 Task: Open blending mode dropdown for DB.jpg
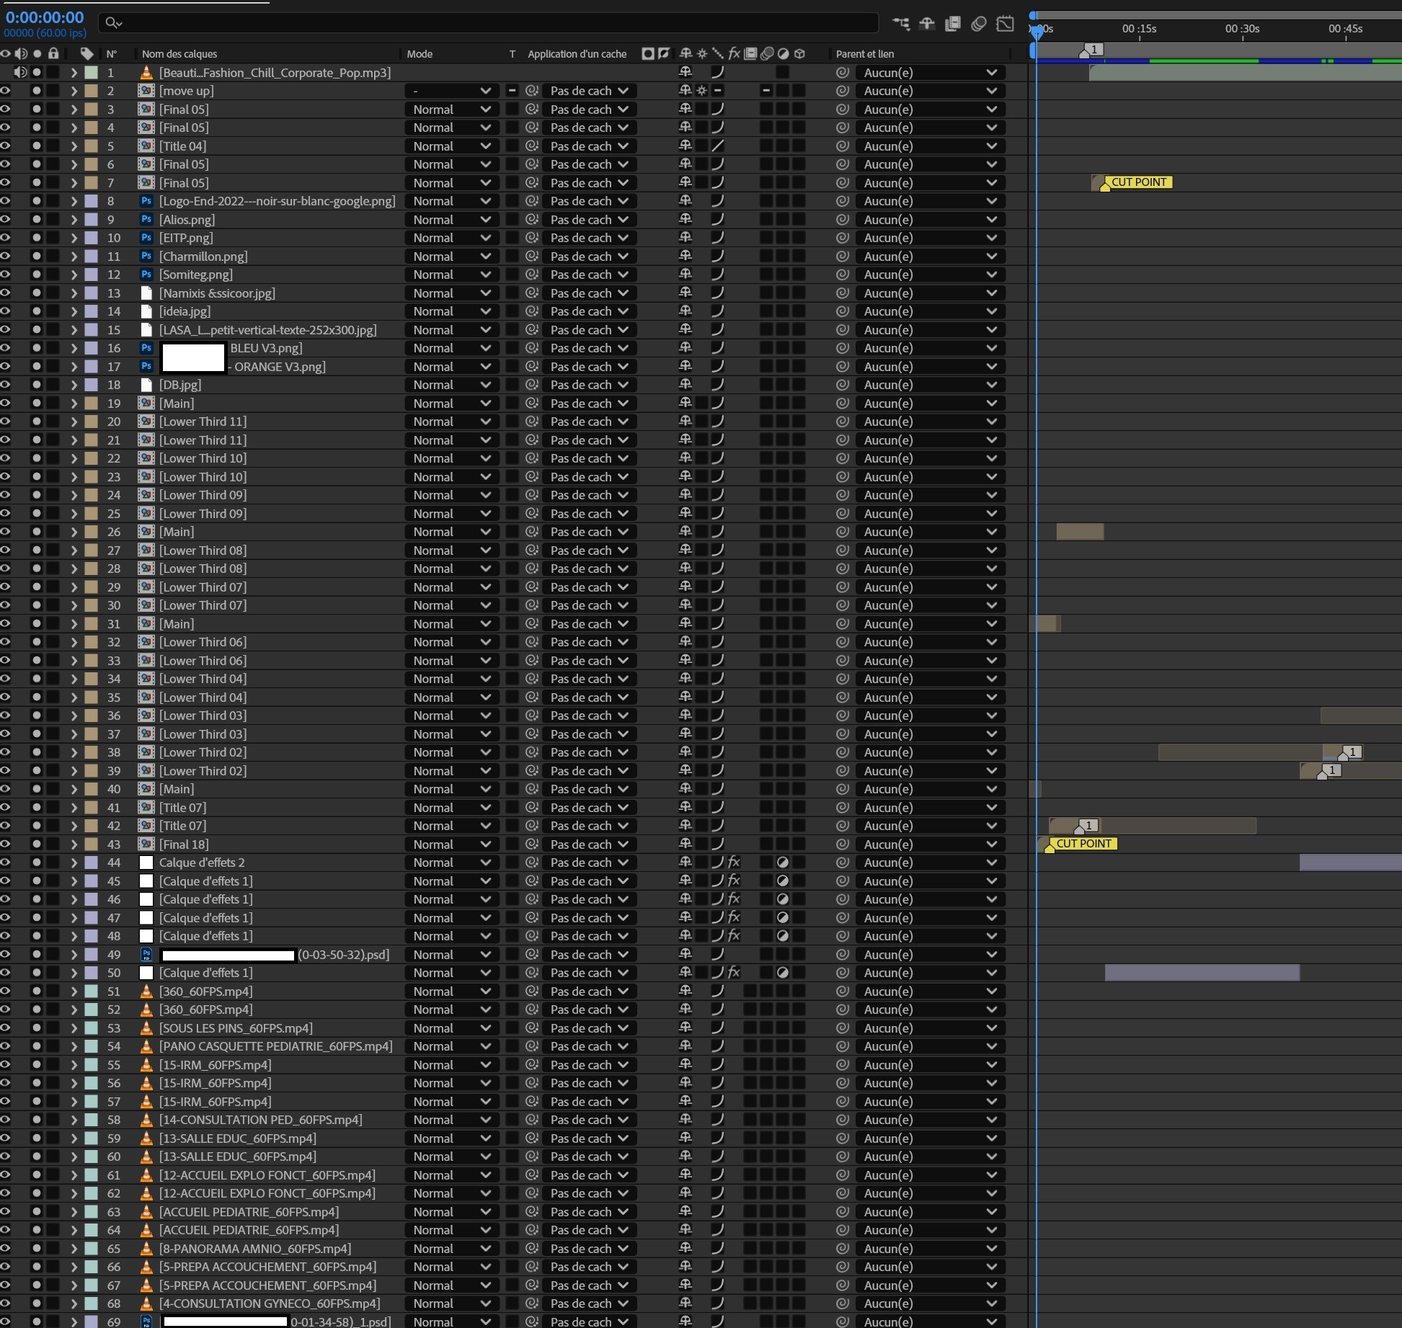[x=451, y=385]
